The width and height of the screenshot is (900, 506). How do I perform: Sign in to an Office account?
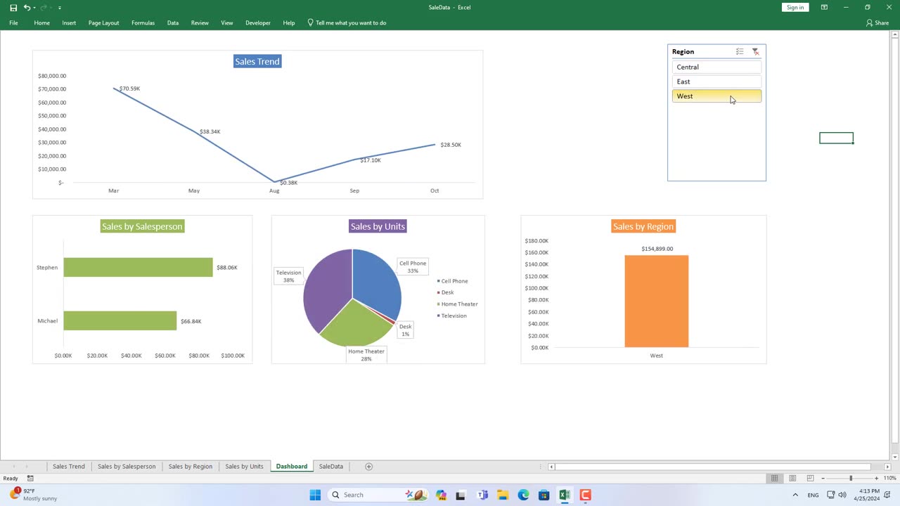pyautogui.click(x=795, y=7)
